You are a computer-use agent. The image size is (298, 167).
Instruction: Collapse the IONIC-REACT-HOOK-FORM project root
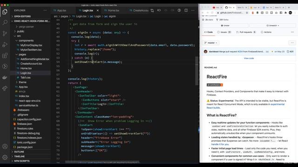point(30,21)
